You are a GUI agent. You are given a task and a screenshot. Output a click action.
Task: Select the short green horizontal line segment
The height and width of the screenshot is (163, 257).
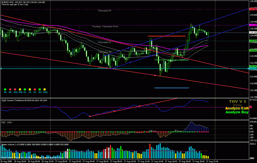[171, 60]
